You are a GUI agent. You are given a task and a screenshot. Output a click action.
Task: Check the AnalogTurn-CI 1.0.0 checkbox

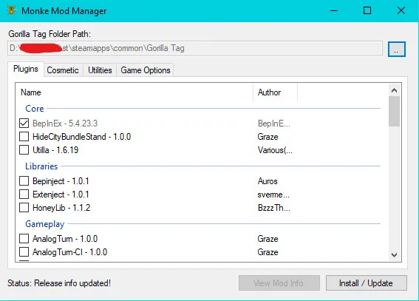click(x=24, y=251)
